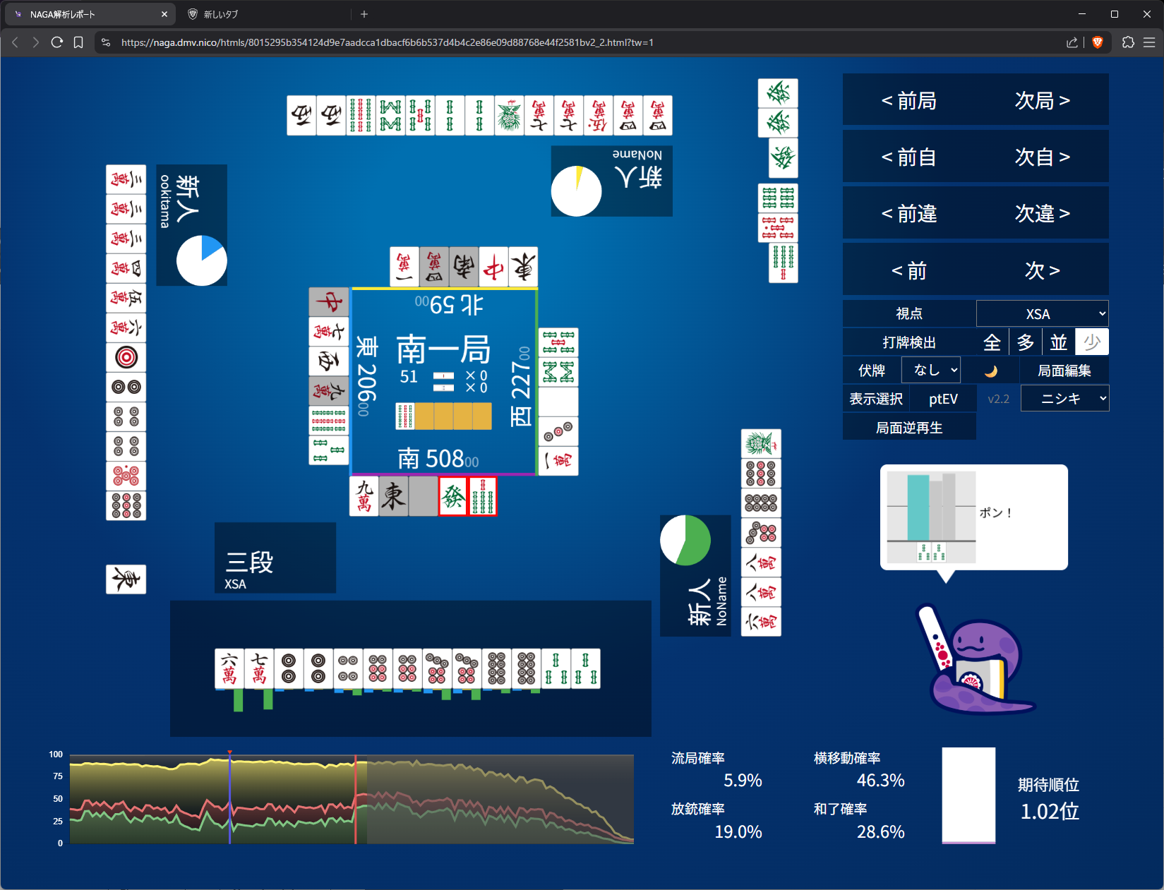Select 少 discard detection level

point(1091,342)
